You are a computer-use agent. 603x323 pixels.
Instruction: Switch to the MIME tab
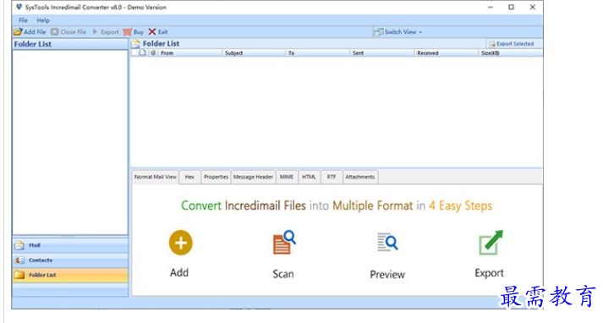point(287,177)
